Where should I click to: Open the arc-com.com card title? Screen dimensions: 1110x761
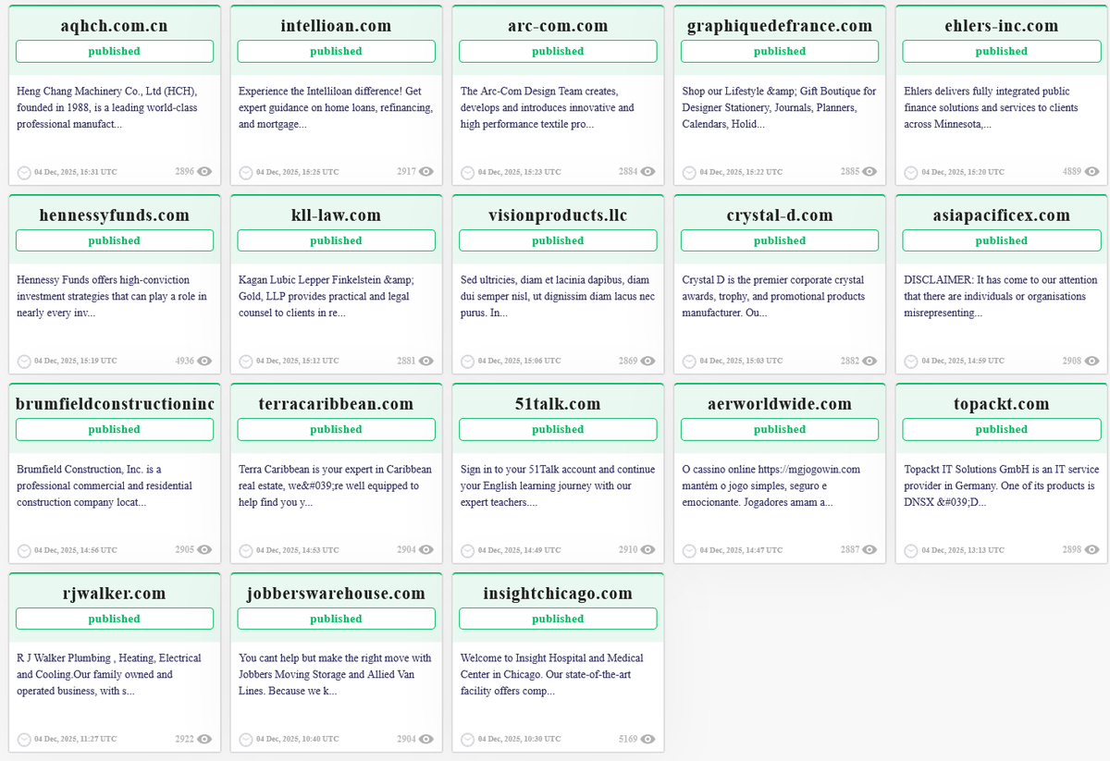[x=559, y=26]
